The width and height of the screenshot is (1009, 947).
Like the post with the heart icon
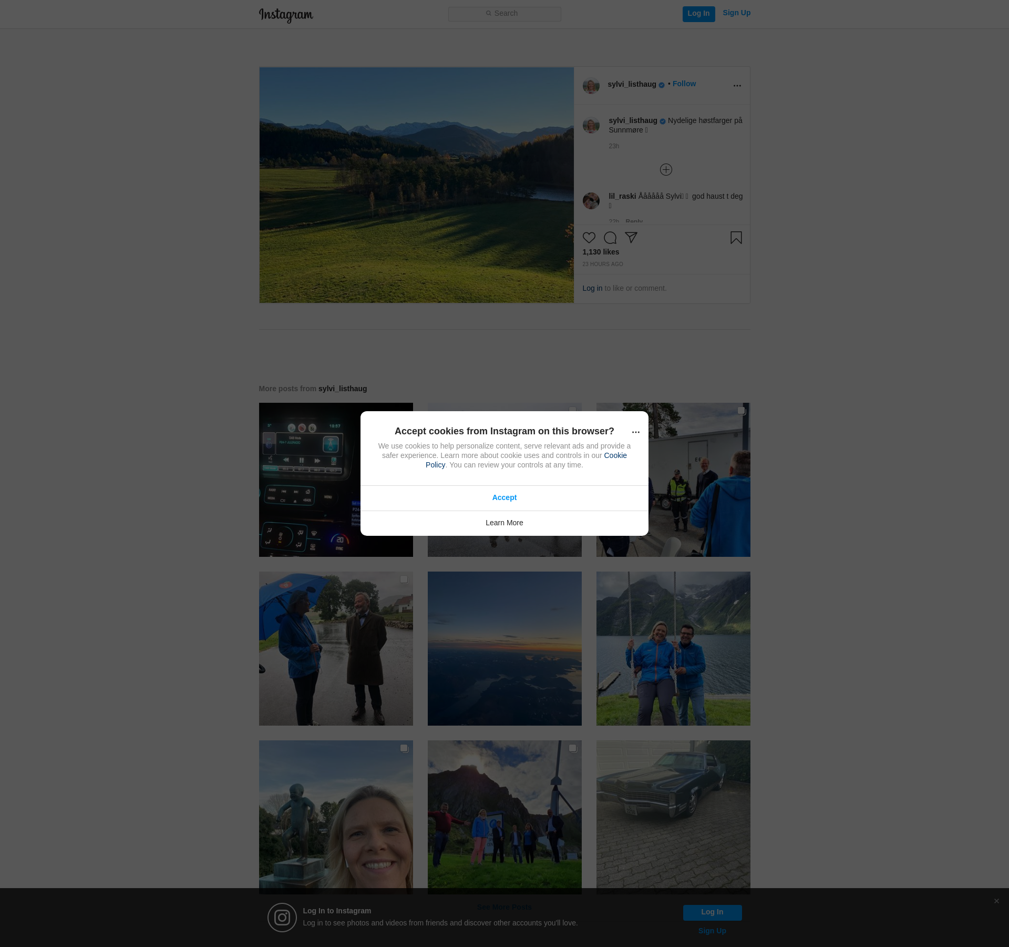click(x=589, y=238)
